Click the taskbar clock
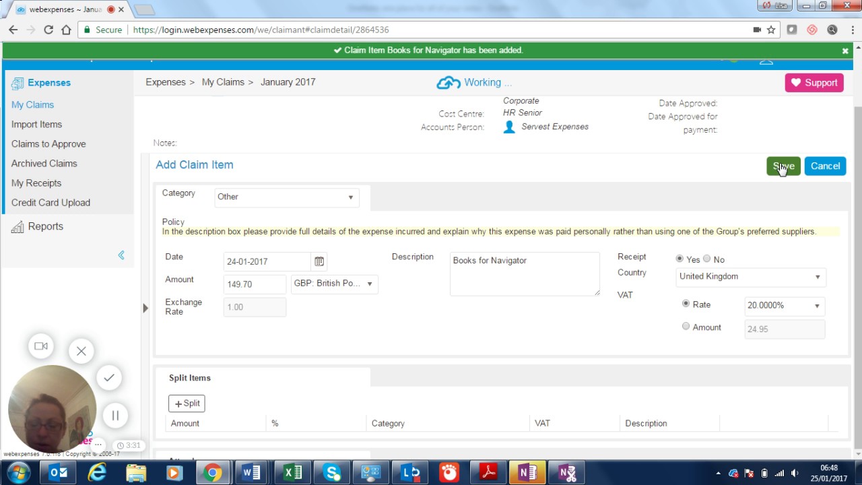This screenshot has height=485, width=862. [829, 473]
